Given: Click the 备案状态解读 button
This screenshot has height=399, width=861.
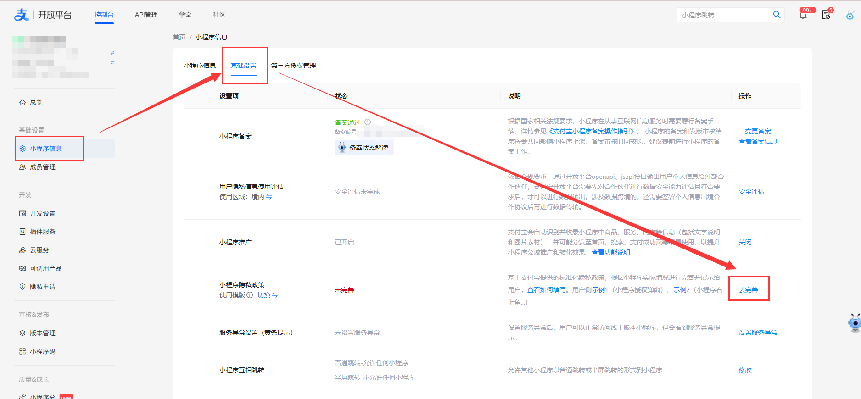Looking at the screenshot, I should tap(364, 148).
